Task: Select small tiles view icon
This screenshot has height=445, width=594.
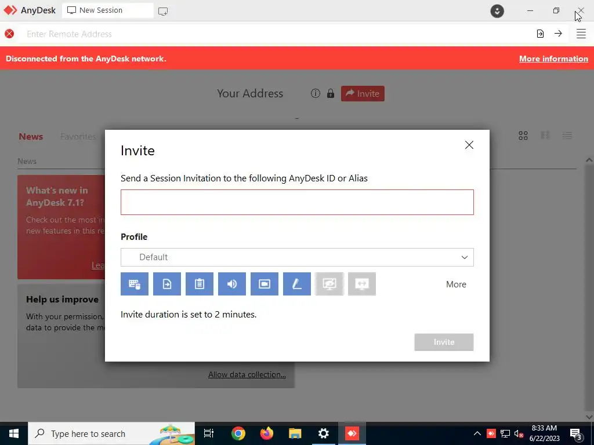Action: (545, 135)
